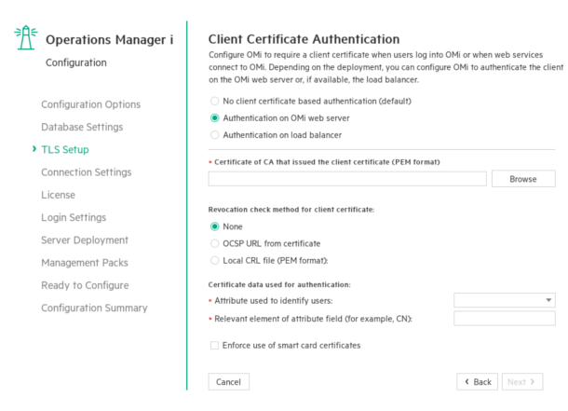Click the lighthouse Operations Manager logo
Viewport: 568px width, 411px height.
[x=26, y=37]
